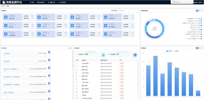Open the 报警方案 navigation menu
The height and width of the screenshot is (100, 204).
click(x=52, y=2)
